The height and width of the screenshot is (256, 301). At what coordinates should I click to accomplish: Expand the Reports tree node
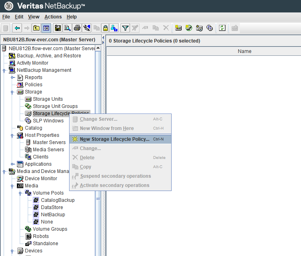[12, 77]
